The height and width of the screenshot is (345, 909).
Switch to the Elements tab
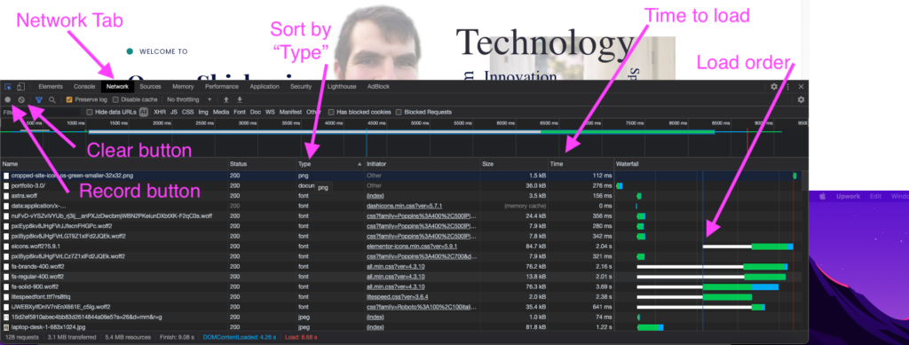point(51,87)
